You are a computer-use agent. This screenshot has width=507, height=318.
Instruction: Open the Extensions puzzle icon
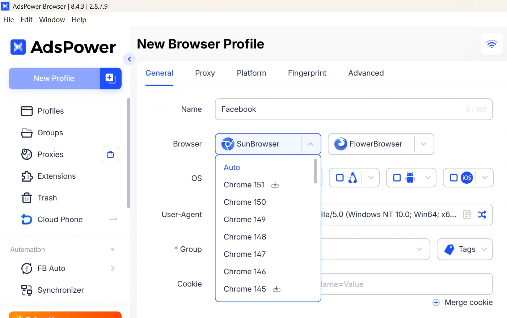(27, 176)
